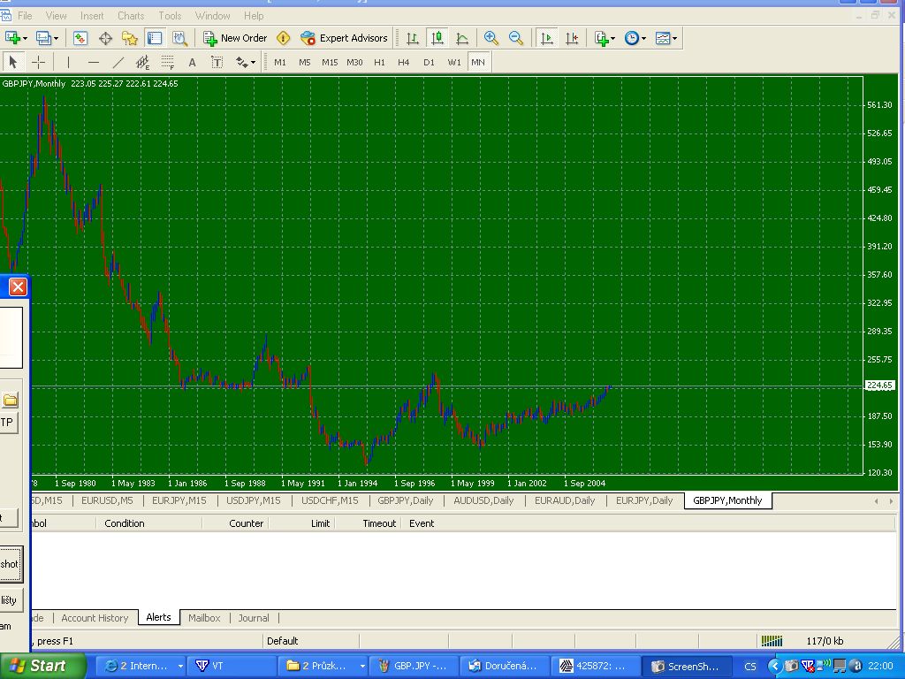Open the Charts menu

pos(131,15)
